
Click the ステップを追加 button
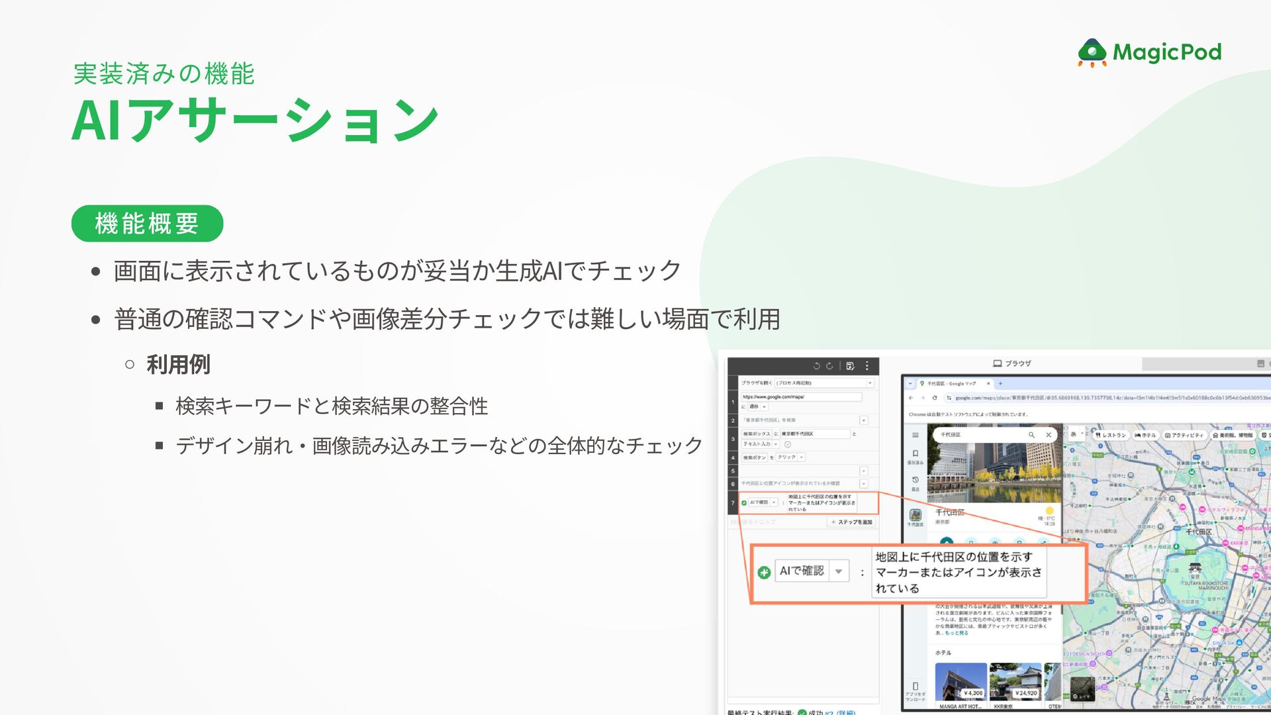click(x=852, y=522)
